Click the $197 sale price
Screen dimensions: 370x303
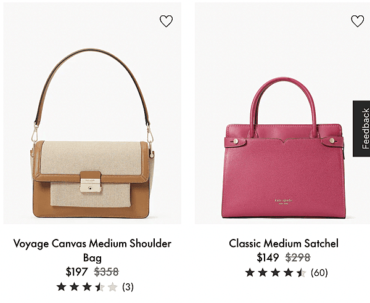(76, 272)
